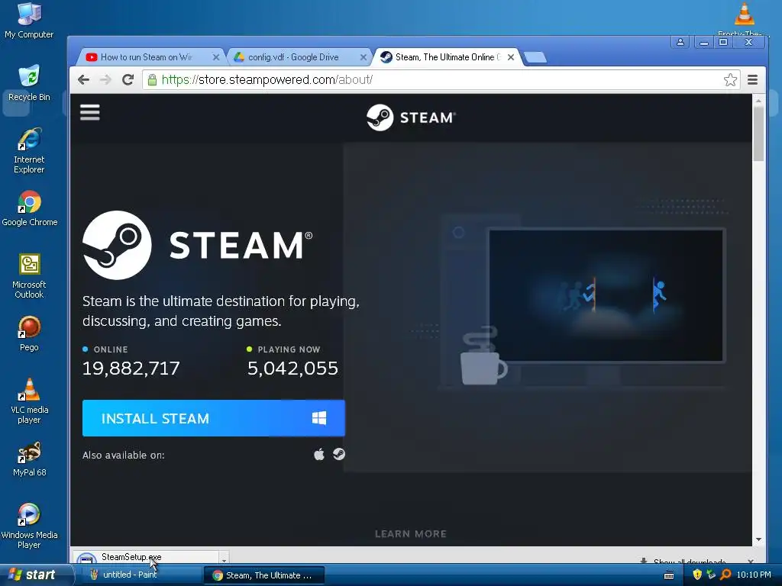Viewport: 782px width, 586px height.
Task: Click the Apple macOS platform icon
Action: click(319, 454)
